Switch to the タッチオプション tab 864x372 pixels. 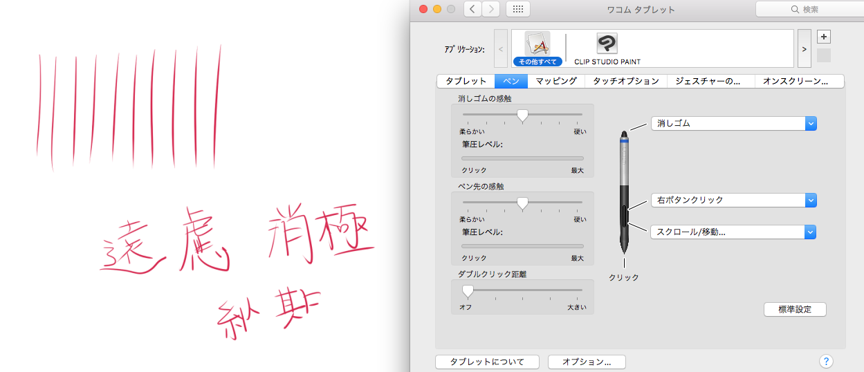[x=625, y=81]
